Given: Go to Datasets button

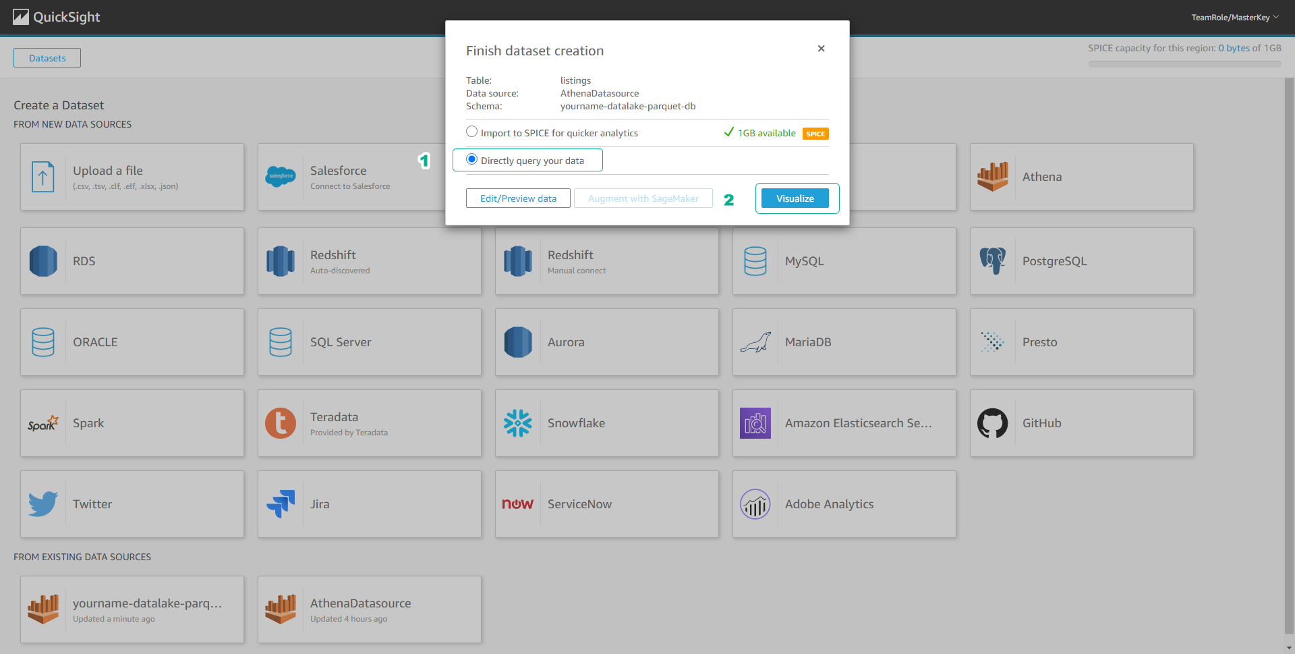Looking at the screenshot, I should point(47,58).
